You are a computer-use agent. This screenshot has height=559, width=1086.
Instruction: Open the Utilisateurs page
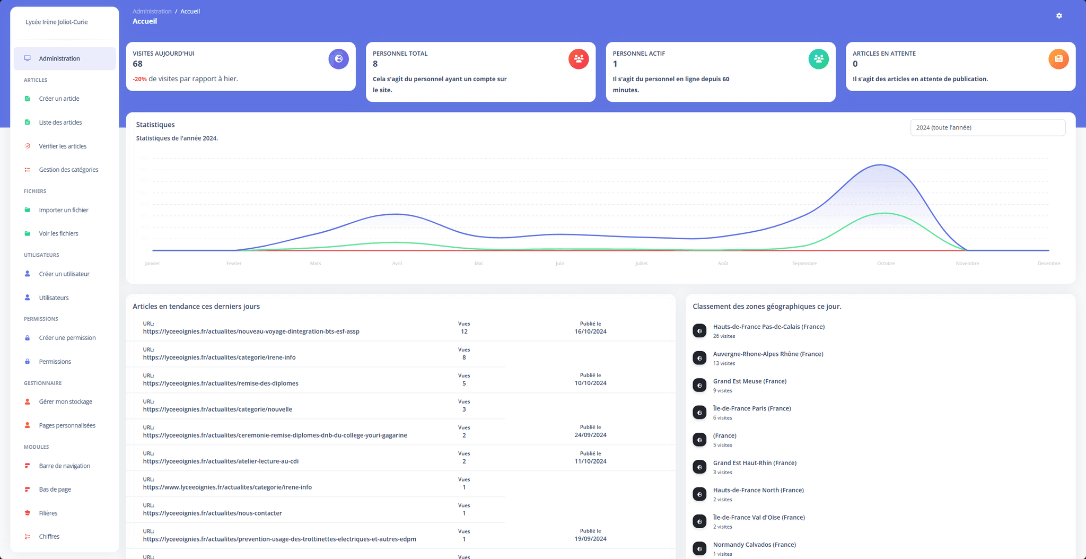click(x=54, y=298)
